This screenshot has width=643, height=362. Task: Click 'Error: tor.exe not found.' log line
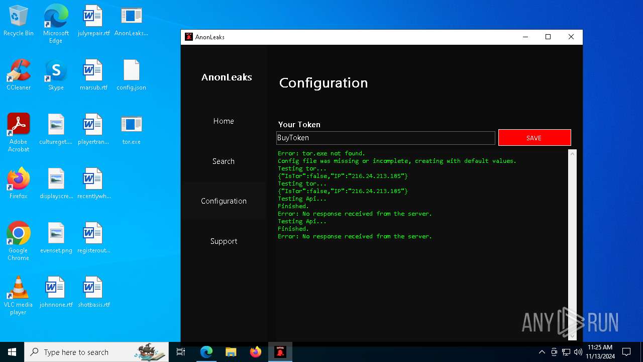pyautogui.click(x=321, y=153)
